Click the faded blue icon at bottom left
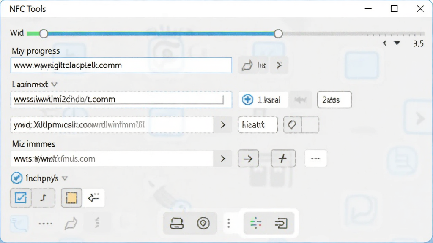Viewport: 433px width, 243px height. tap(19, 224)
